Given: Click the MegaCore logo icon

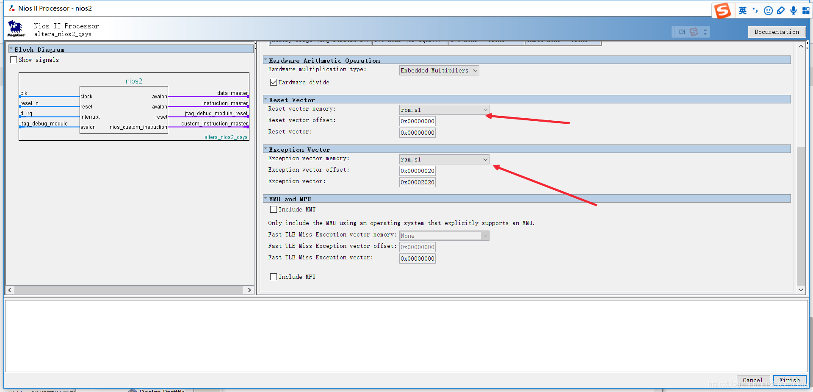Looking at the screenshot, I should point(16,28).
